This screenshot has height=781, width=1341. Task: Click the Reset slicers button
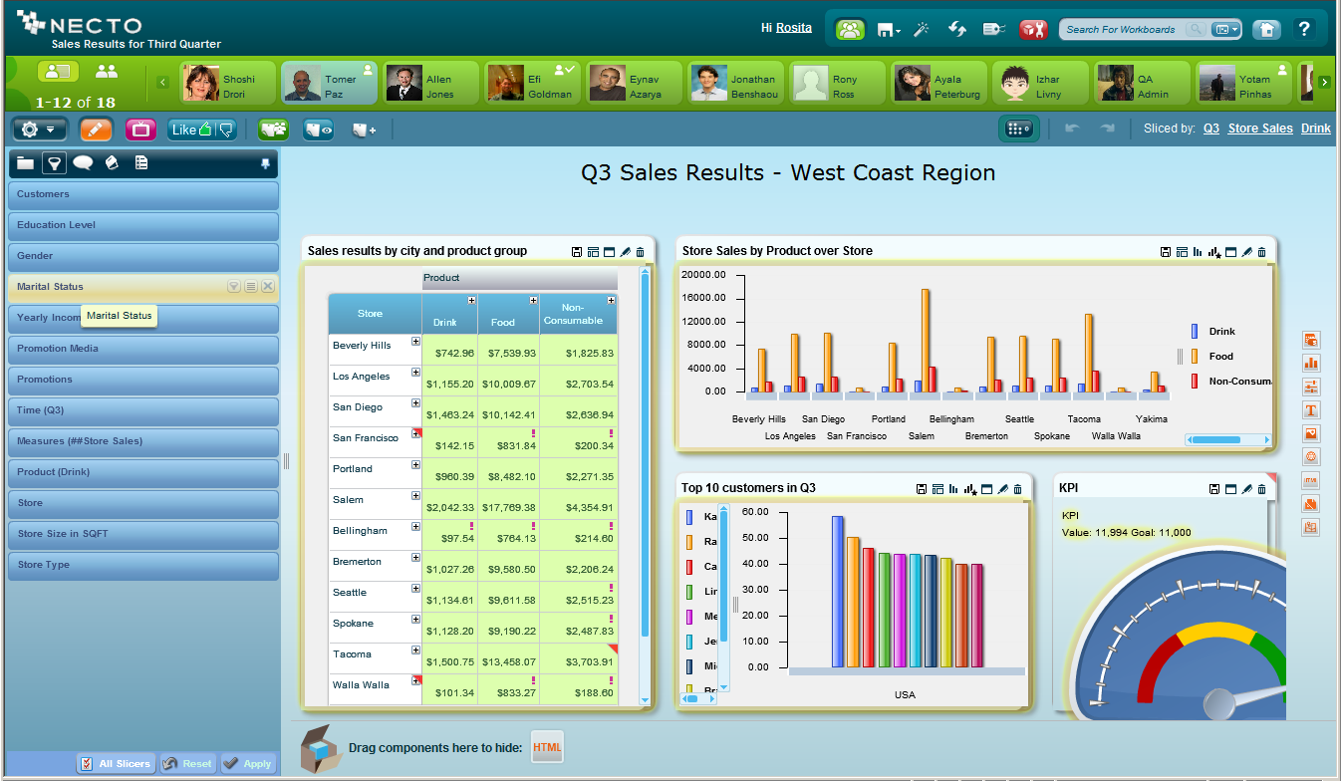point(188,764)
